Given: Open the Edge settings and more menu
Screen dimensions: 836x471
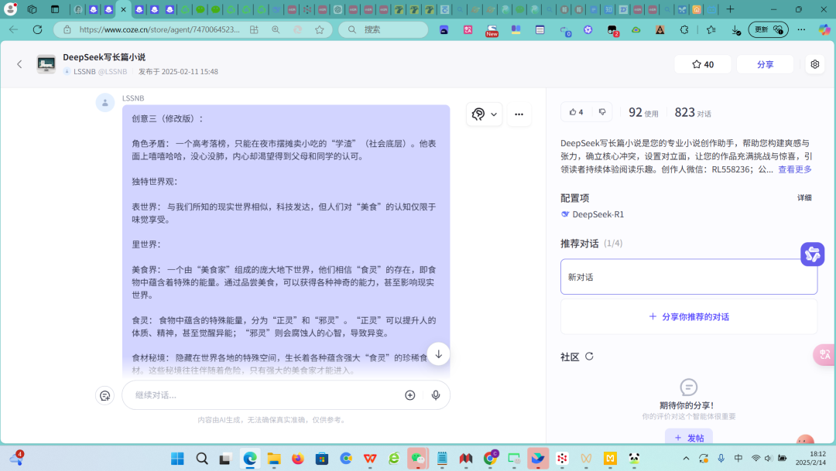Looking at the screenshot, I should 801,30.
